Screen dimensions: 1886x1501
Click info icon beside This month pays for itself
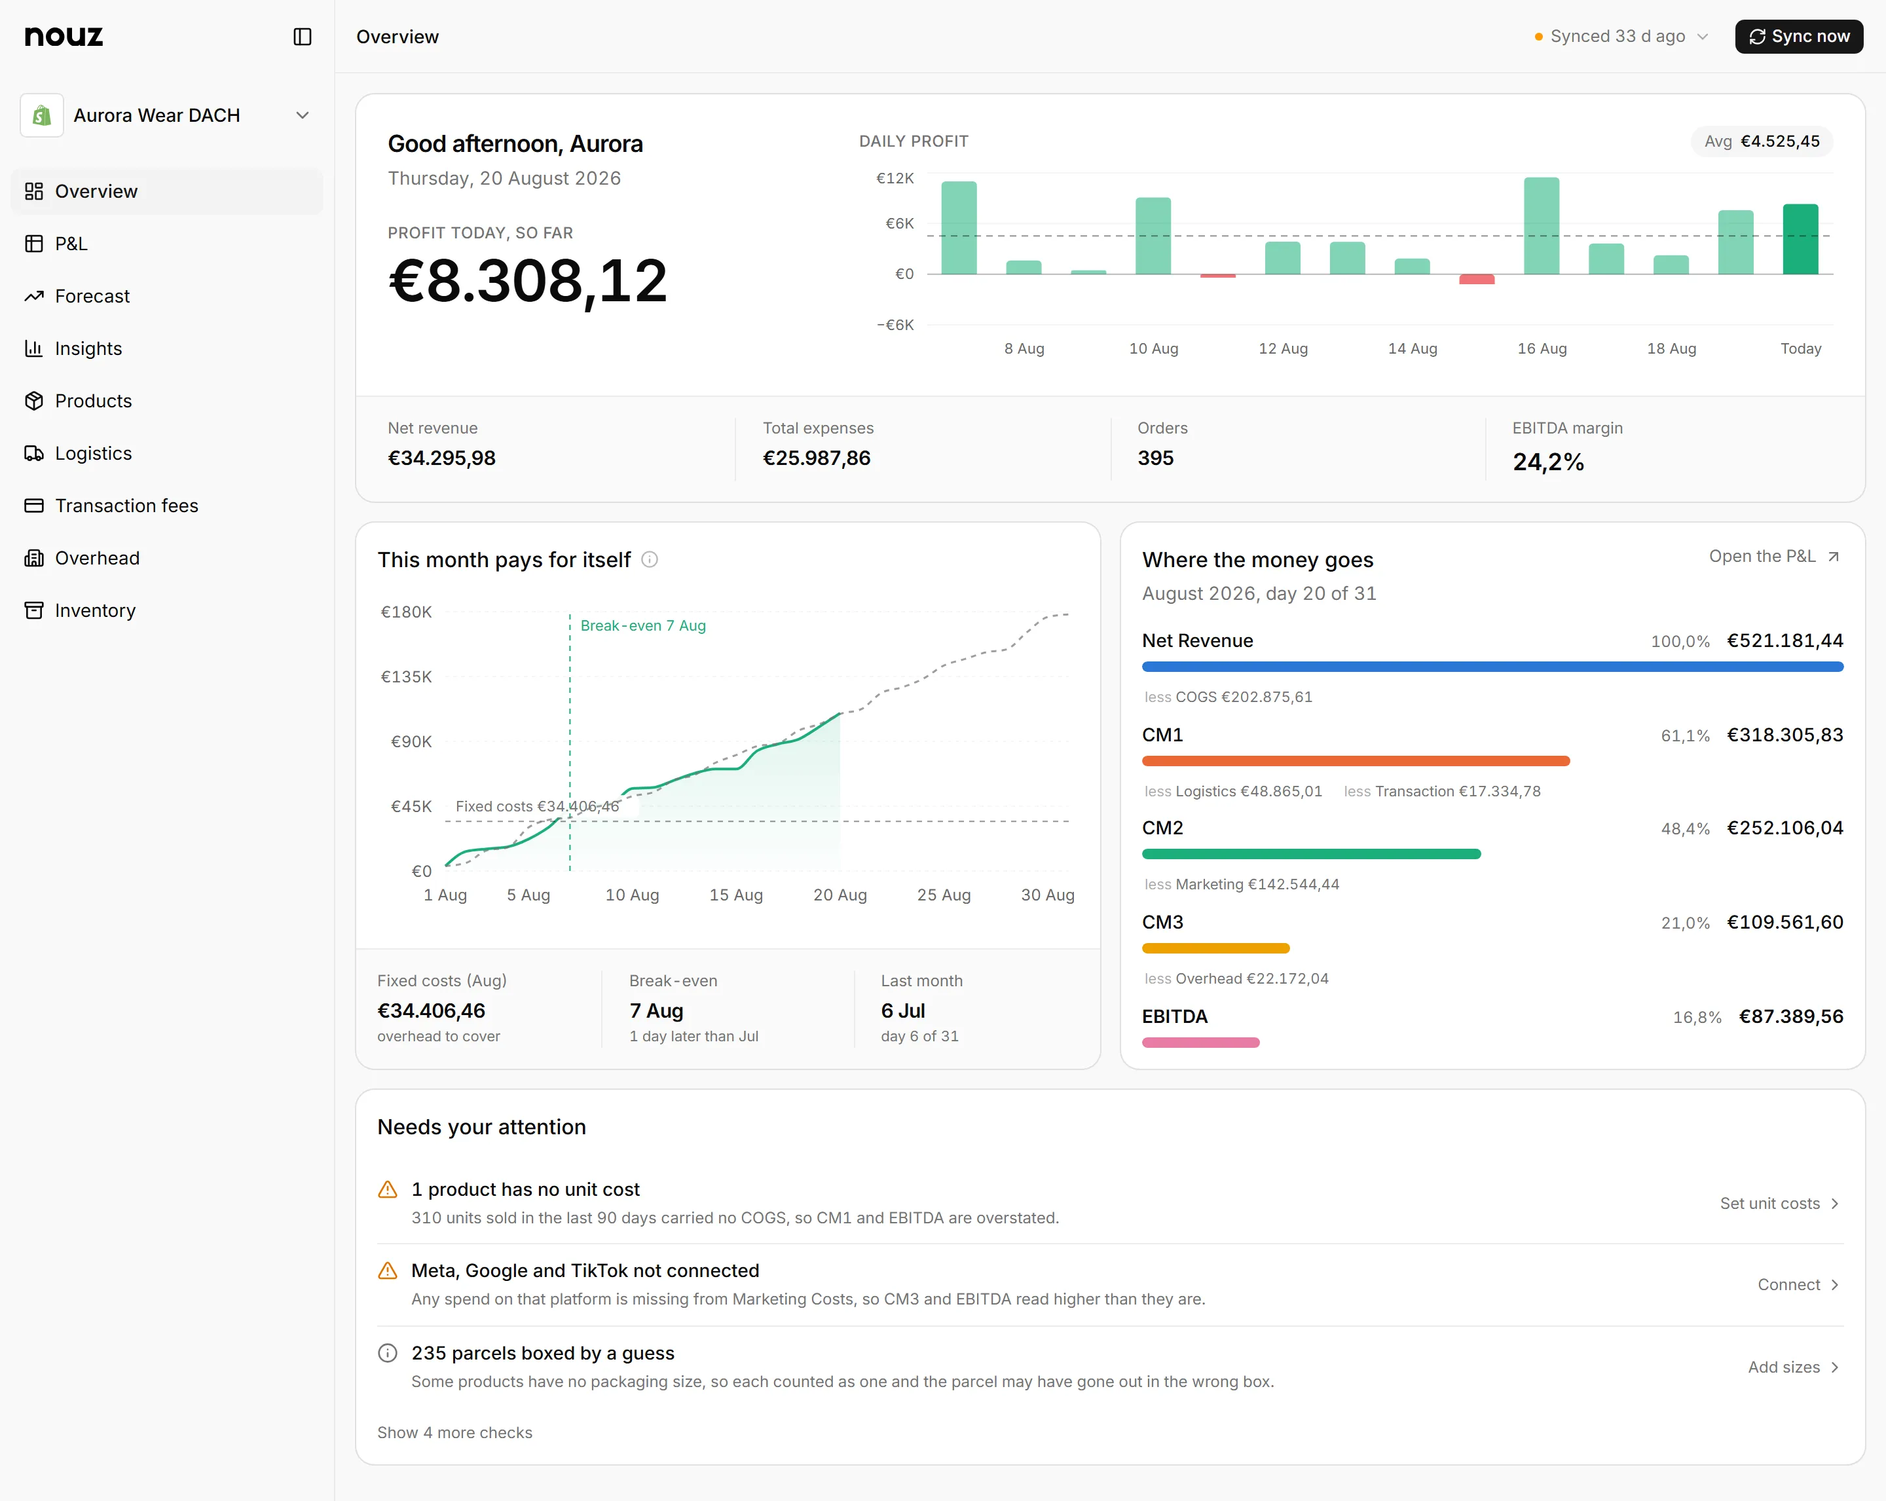pos(650,560)
